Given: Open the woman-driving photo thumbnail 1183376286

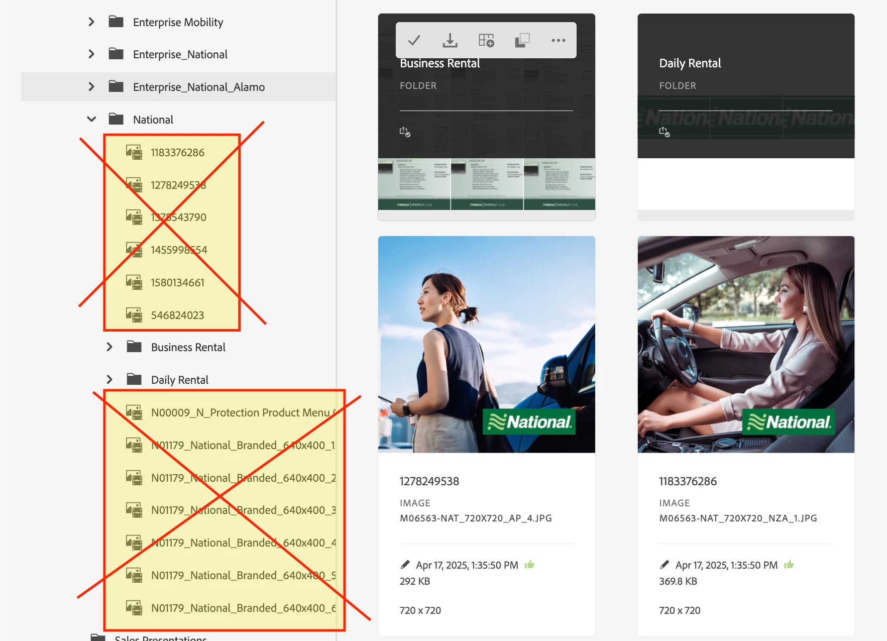Looking at the screenshot, I should 746,345.
